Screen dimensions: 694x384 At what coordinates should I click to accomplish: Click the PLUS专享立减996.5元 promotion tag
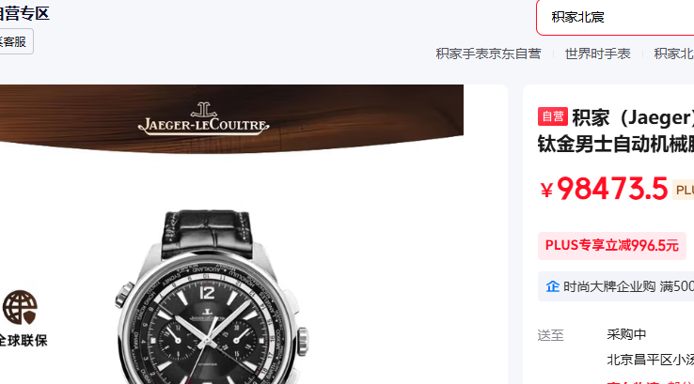pyautogui.click(x=611, y=245)
